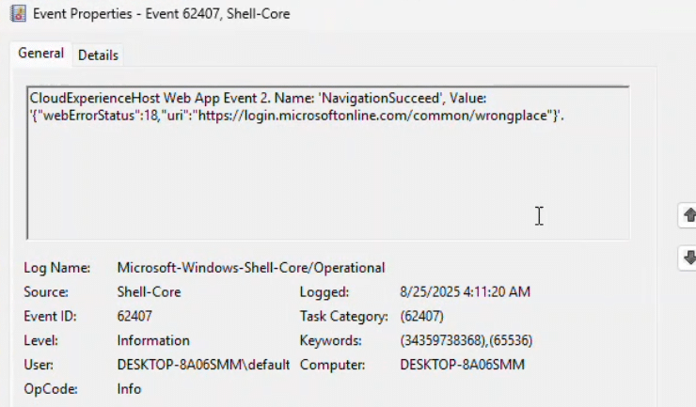This screenshot has height=407, width=696.
Task: Select the OpCode value Info
Action: 129,389
